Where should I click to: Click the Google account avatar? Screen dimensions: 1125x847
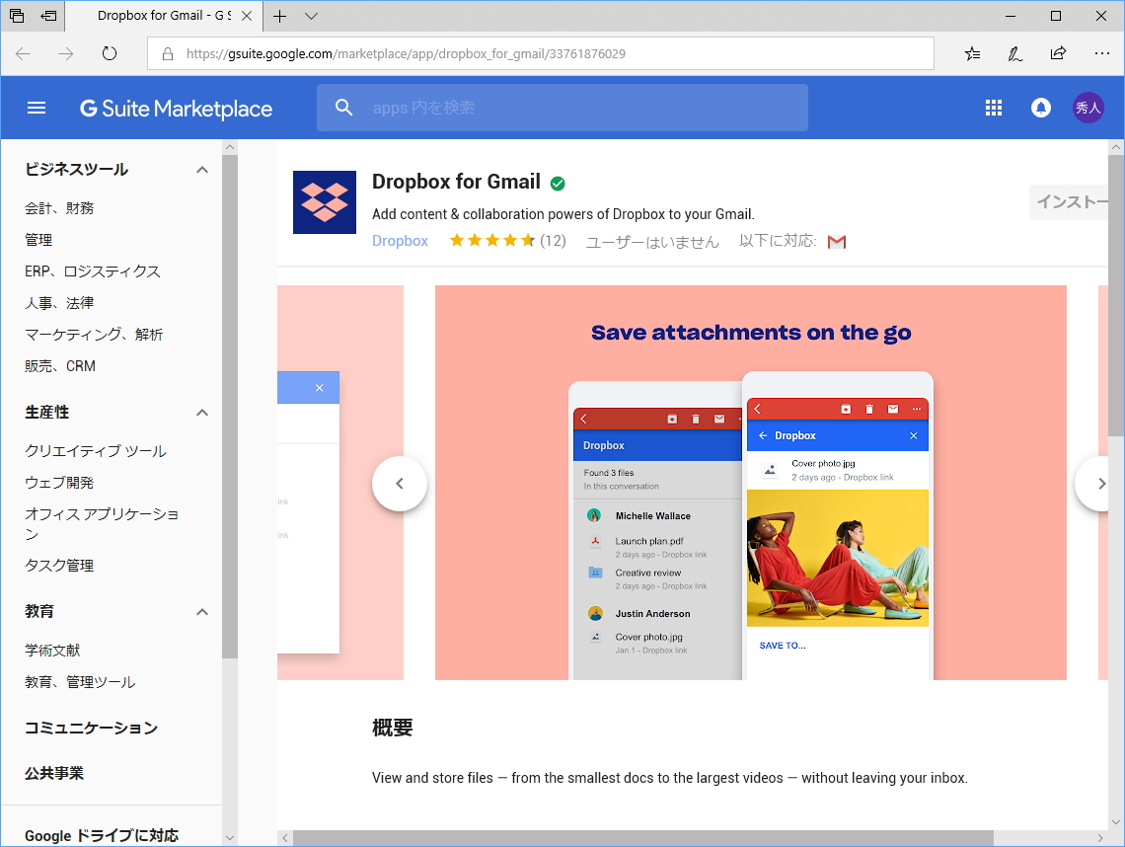tap(1088, 107)
